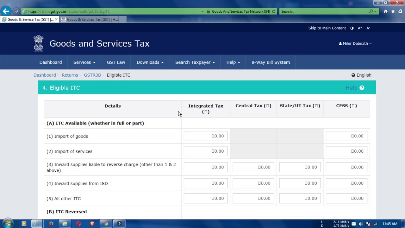Click Import of services Integrated Tax field
The height and width of the screenshot is (228, 405).
coord(206,151)
